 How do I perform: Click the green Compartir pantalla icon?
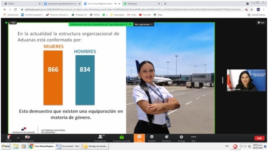122,137
